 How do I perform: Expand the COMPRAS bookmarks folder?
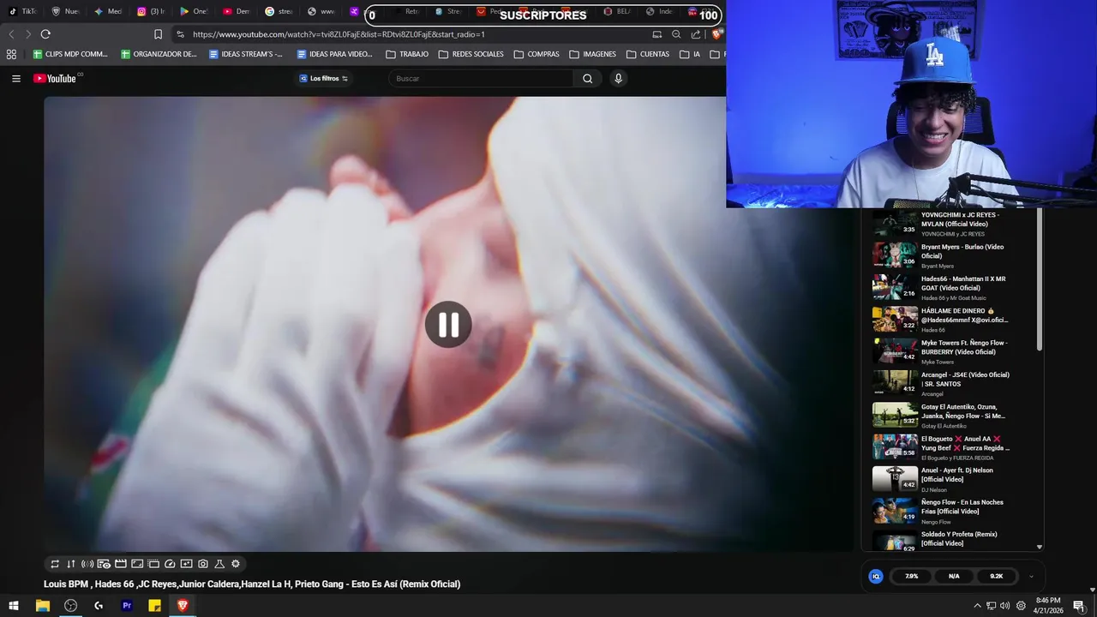click(x=537, y=54)
